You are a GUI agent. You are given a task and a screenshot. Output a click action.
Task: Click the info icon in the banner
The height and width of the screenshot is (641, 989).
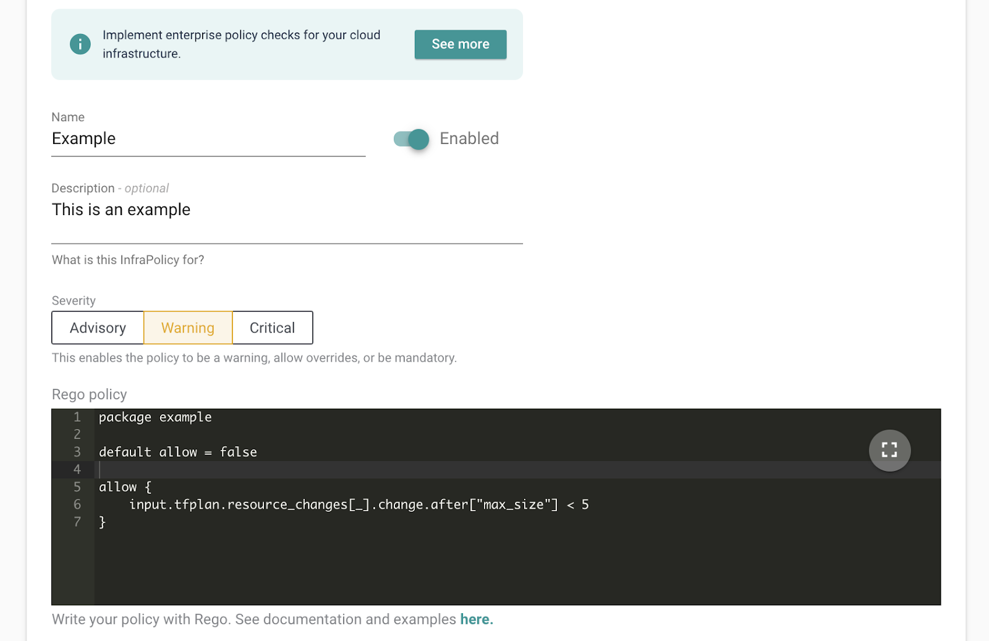coord(80,45)
